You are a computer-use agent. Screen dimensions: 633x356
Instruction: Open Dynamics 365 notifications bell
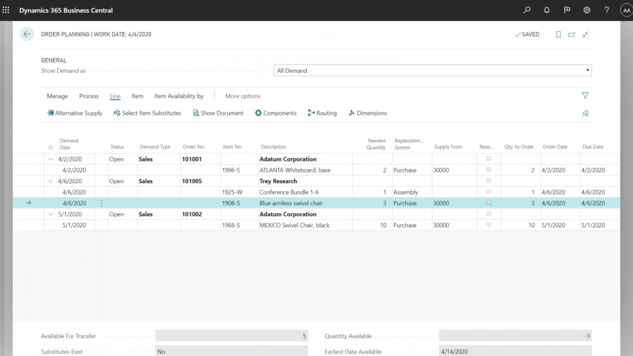[546, 10]
